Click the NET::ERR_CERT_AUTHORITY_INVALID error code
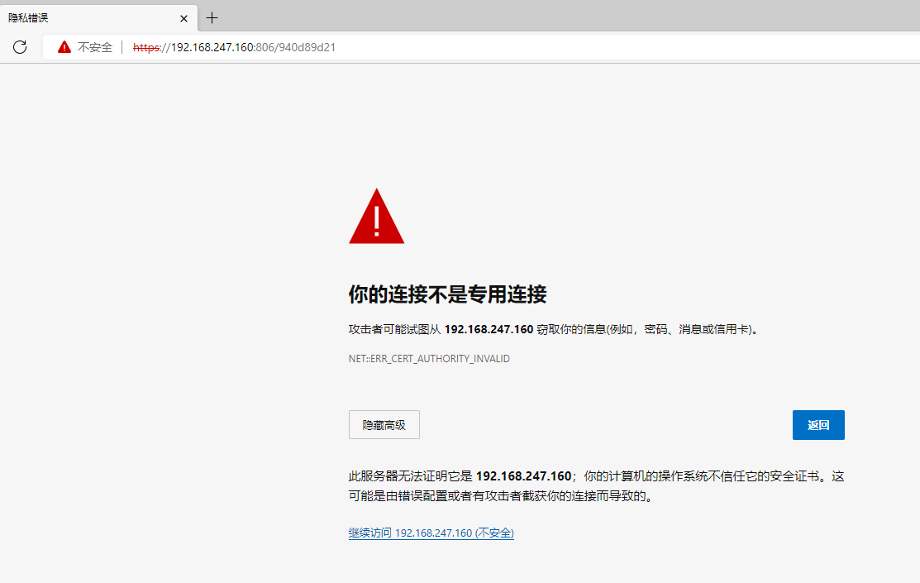The width and height of the screenshot is (920, 583). coord(429,358)
